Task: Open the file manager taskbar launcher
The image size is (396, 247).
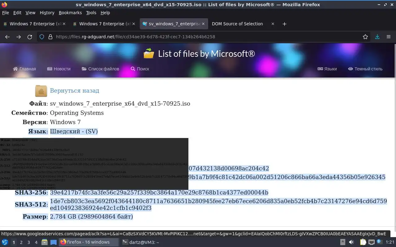Action: (x=45, y=242)
